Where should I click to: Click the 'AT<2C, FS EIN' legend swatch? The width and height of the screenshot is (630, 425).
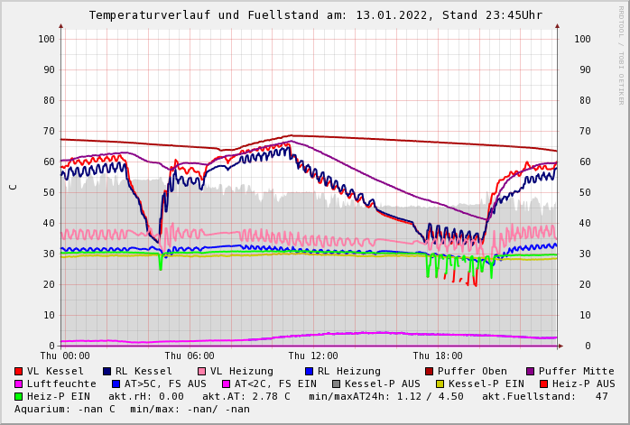click(x=227, y=383)
